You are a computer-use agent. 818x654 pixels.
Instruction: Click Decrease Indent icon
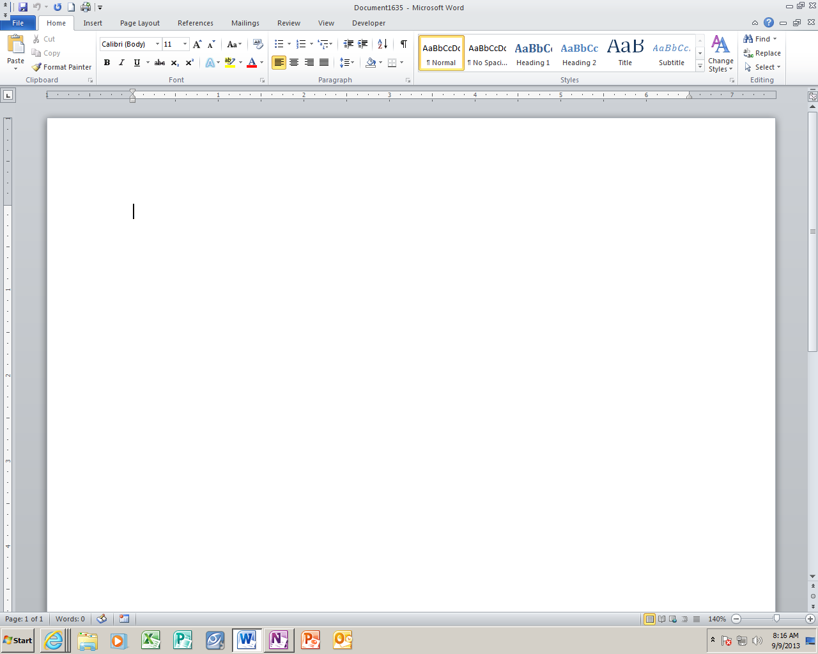coord(348,44)
